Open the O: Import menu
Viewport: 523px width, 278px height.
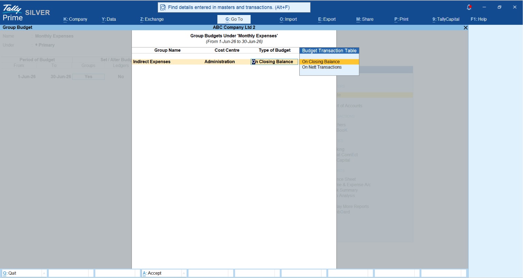pos(288,19)
